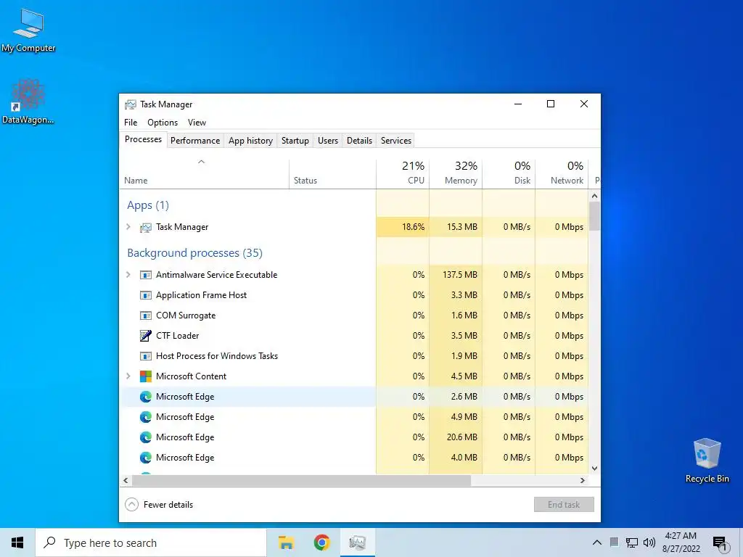Sort processes by the Name column
Screen dimensions: 743x557
pos(204,173)
